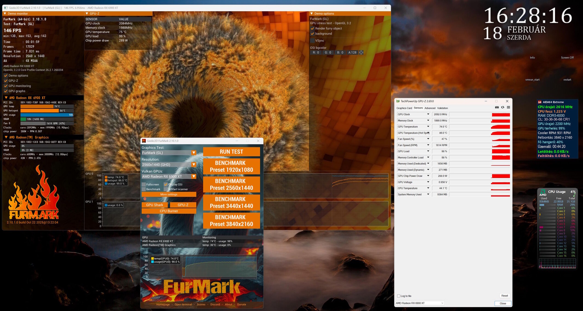Open the Fan Speed (RPM) sensor dropdown
Viewport: 583px width, 311px height.
coord(428,145)
